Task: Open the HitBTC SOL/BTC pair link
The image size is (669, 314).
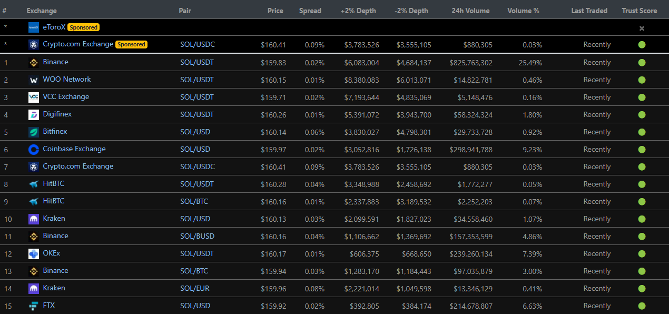Action: pos(194,201)
